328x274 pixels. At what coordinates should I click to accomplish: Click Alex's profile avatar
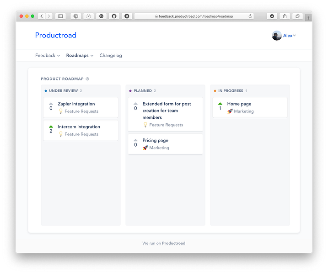click(277, 36)
